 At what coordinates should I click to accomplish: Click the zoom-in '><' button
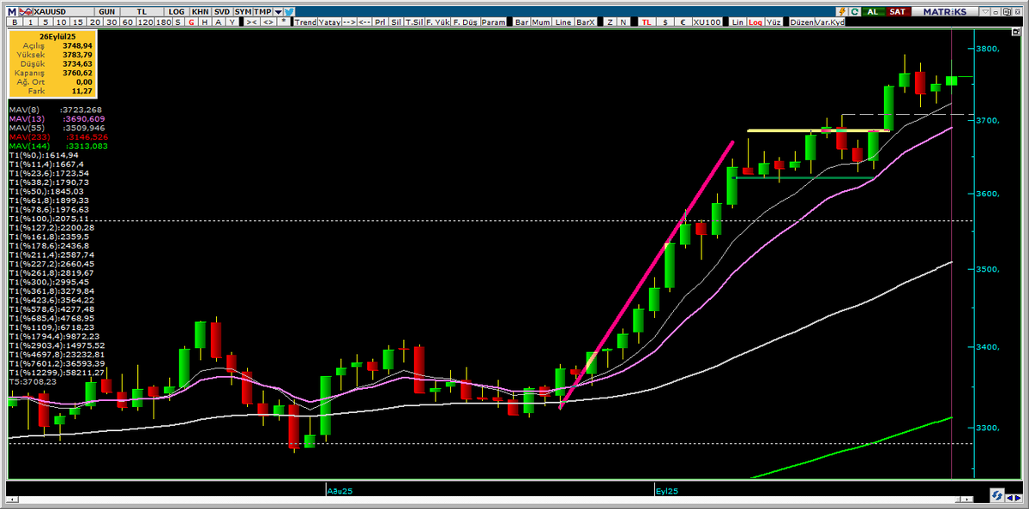point(251,22)
